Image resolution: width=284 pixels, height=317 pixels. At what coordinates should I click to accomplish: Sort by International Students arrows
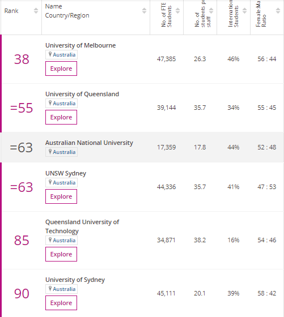point(244,11)
